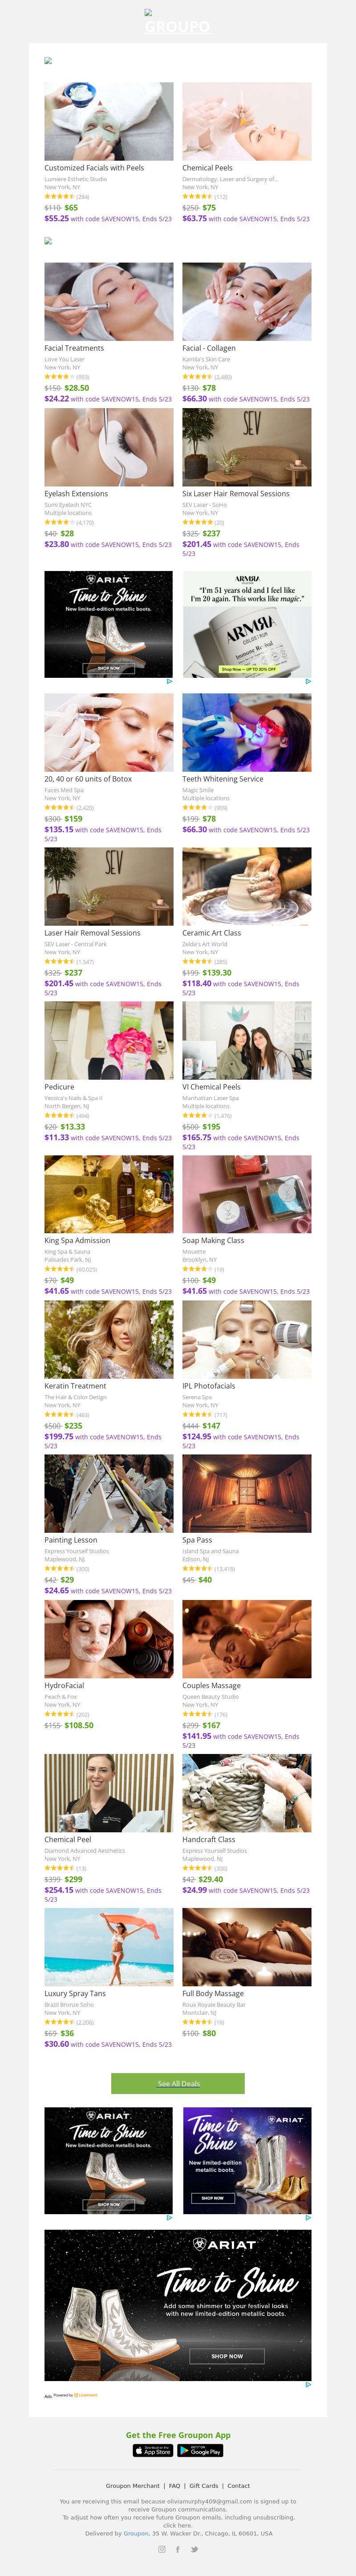Open the Customized Facials with Peels deal title
The width and height of the screenshot is (356, 2576).
coord(94,168)
